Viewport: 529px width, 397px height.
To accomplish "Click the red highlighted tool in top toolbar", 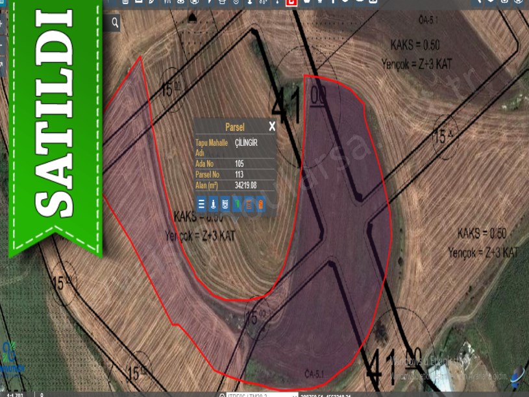I will pyautogui.click(x=291, y=2).
